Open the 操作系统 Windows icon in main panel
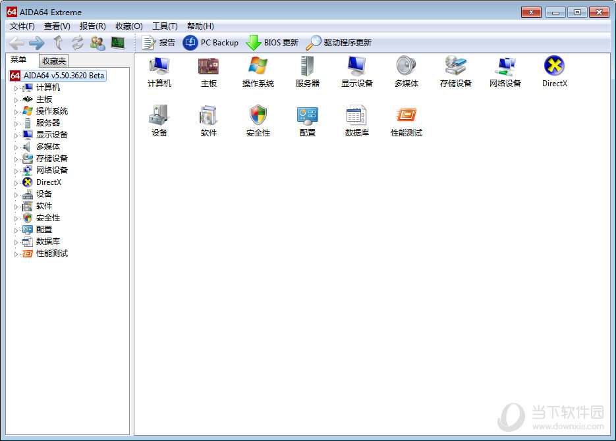This screenshot has width=616, height=441. click(258, 66)
